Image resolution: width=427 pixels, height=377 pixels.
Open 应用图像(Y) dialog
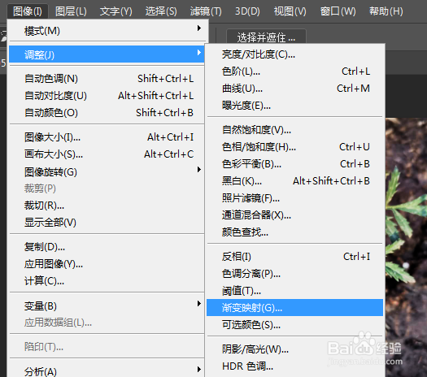click(107, 264)
